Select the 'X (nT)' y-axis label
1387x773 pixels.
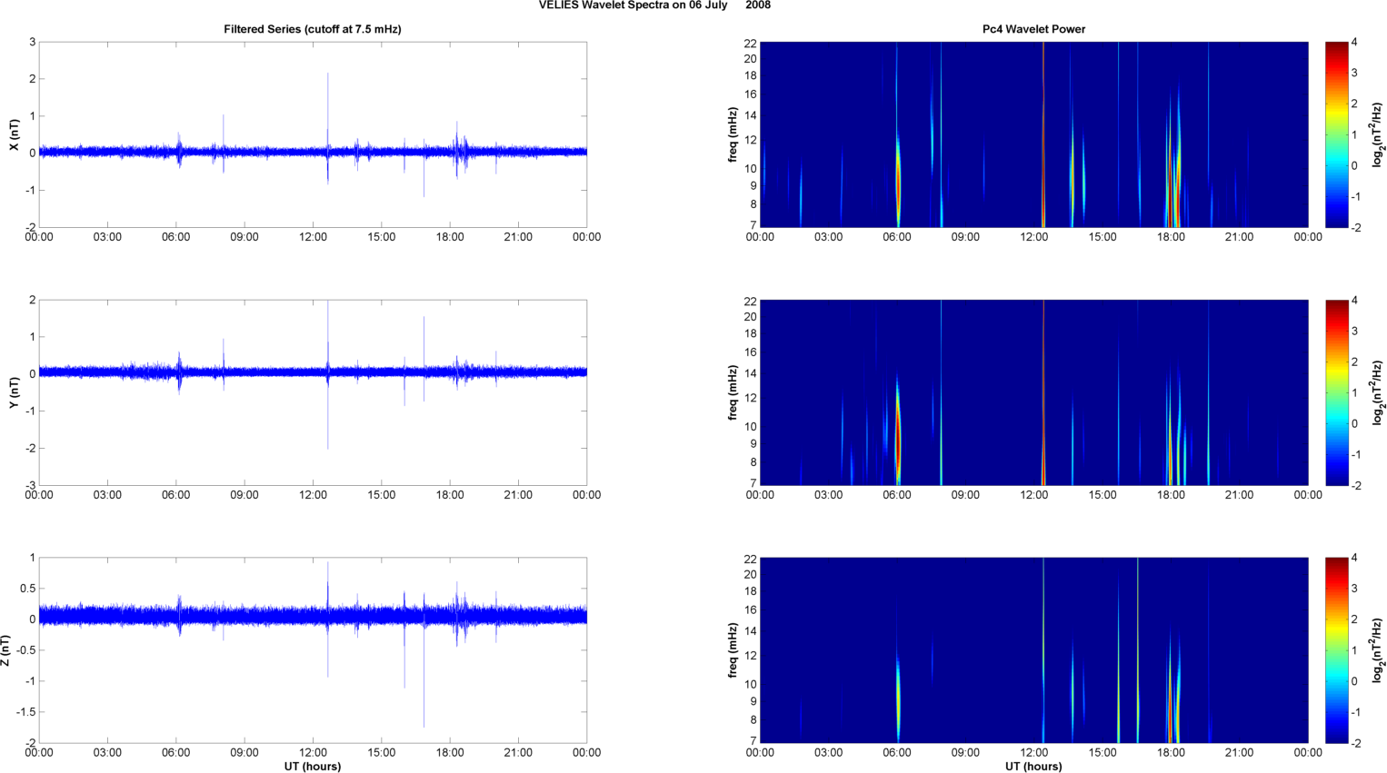[14, 134]
